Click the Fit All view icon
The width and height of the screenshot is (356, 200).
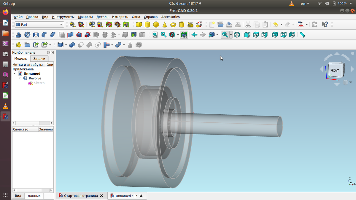[155, 35]
